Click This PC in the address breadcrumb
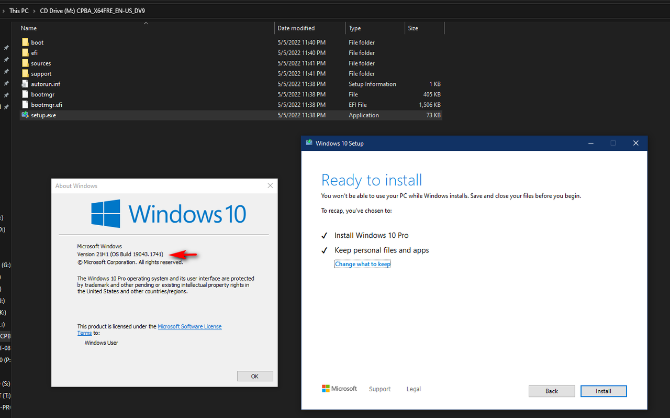Screen dimensions: 670x418 19,10
